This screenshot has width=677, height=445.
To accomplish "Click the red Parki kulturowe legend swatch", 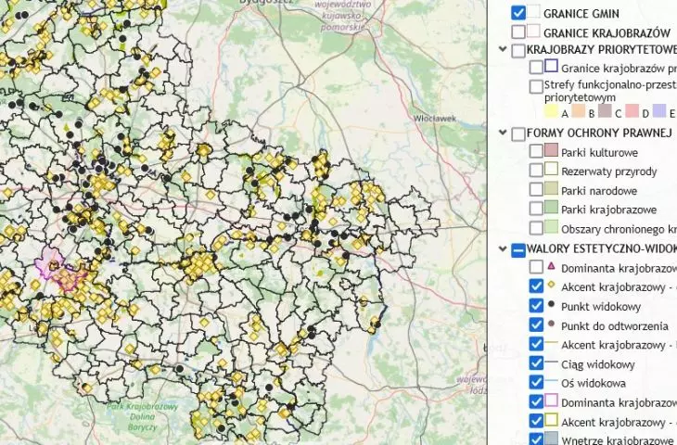I will [551, 150].
